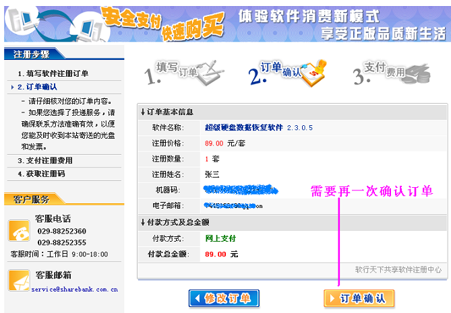Click the 安全支付 快速购买 banner title
Image resolution: width=451 pixels, height=313 pixels.
[162, 24]
